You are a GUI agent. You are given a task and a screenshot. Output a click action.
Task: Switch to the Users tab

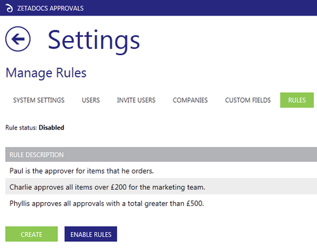coord(91,100)
